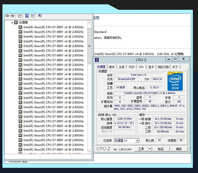This screenshot has height=173, width=198.
Task: Click the 型号 value 'F'
Action: [x=150, y=97]
